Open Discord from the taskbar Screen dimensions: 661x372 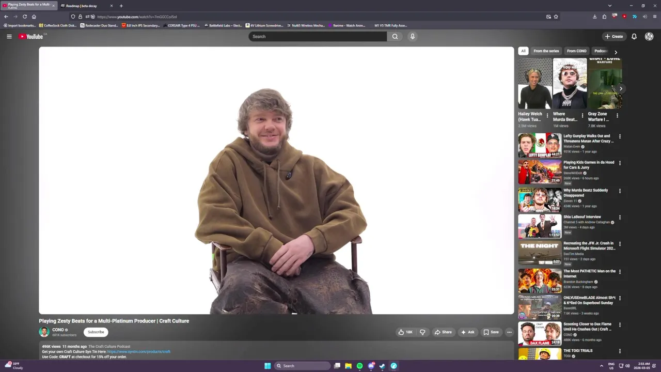371,366
